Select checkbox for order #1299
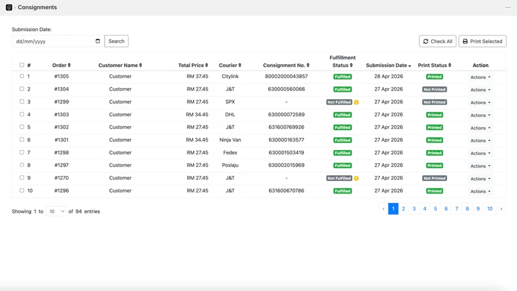 (x=22, y=102)
